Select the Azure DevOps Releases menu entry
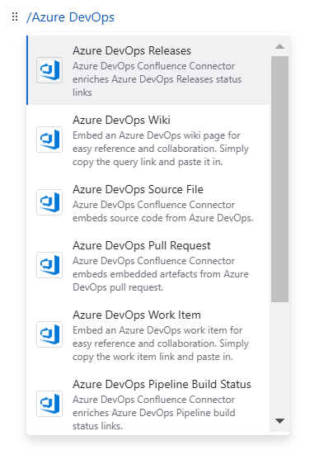The width and height of the screenshot is (319, 469). (x=148, y=70)
